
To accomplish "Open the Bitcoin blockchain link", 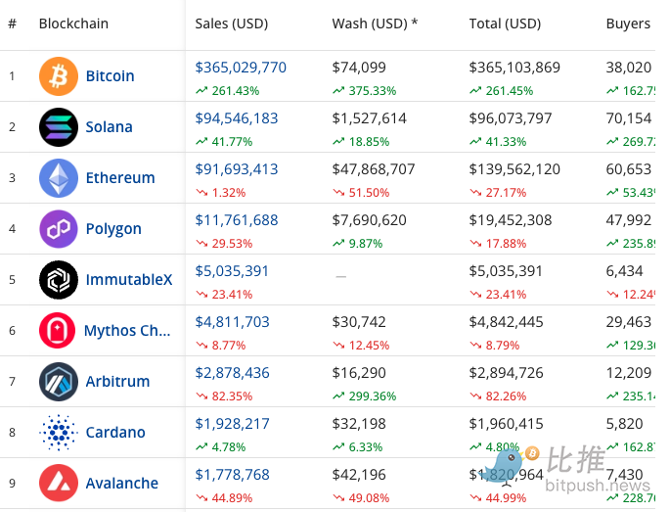I will (110, 76).
